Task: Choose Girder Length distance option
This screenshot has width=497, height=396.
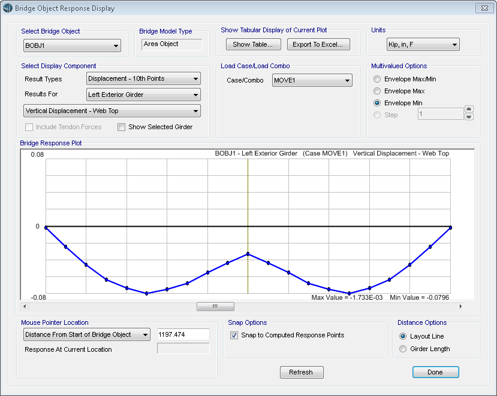Action: (x=403, y=349)
